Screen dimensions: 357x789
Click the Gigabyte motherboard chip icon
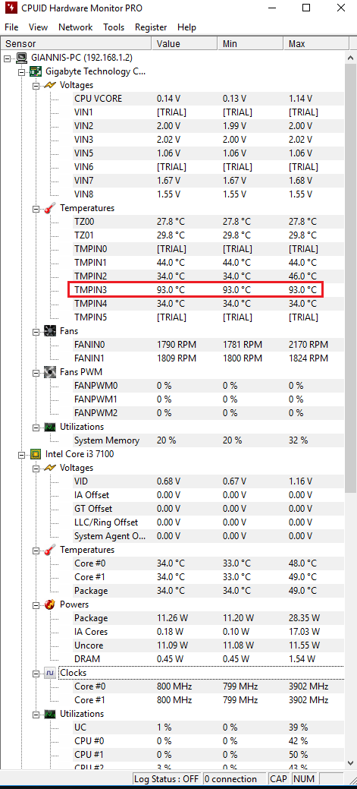pyautogui.click(x=36, y=71)
